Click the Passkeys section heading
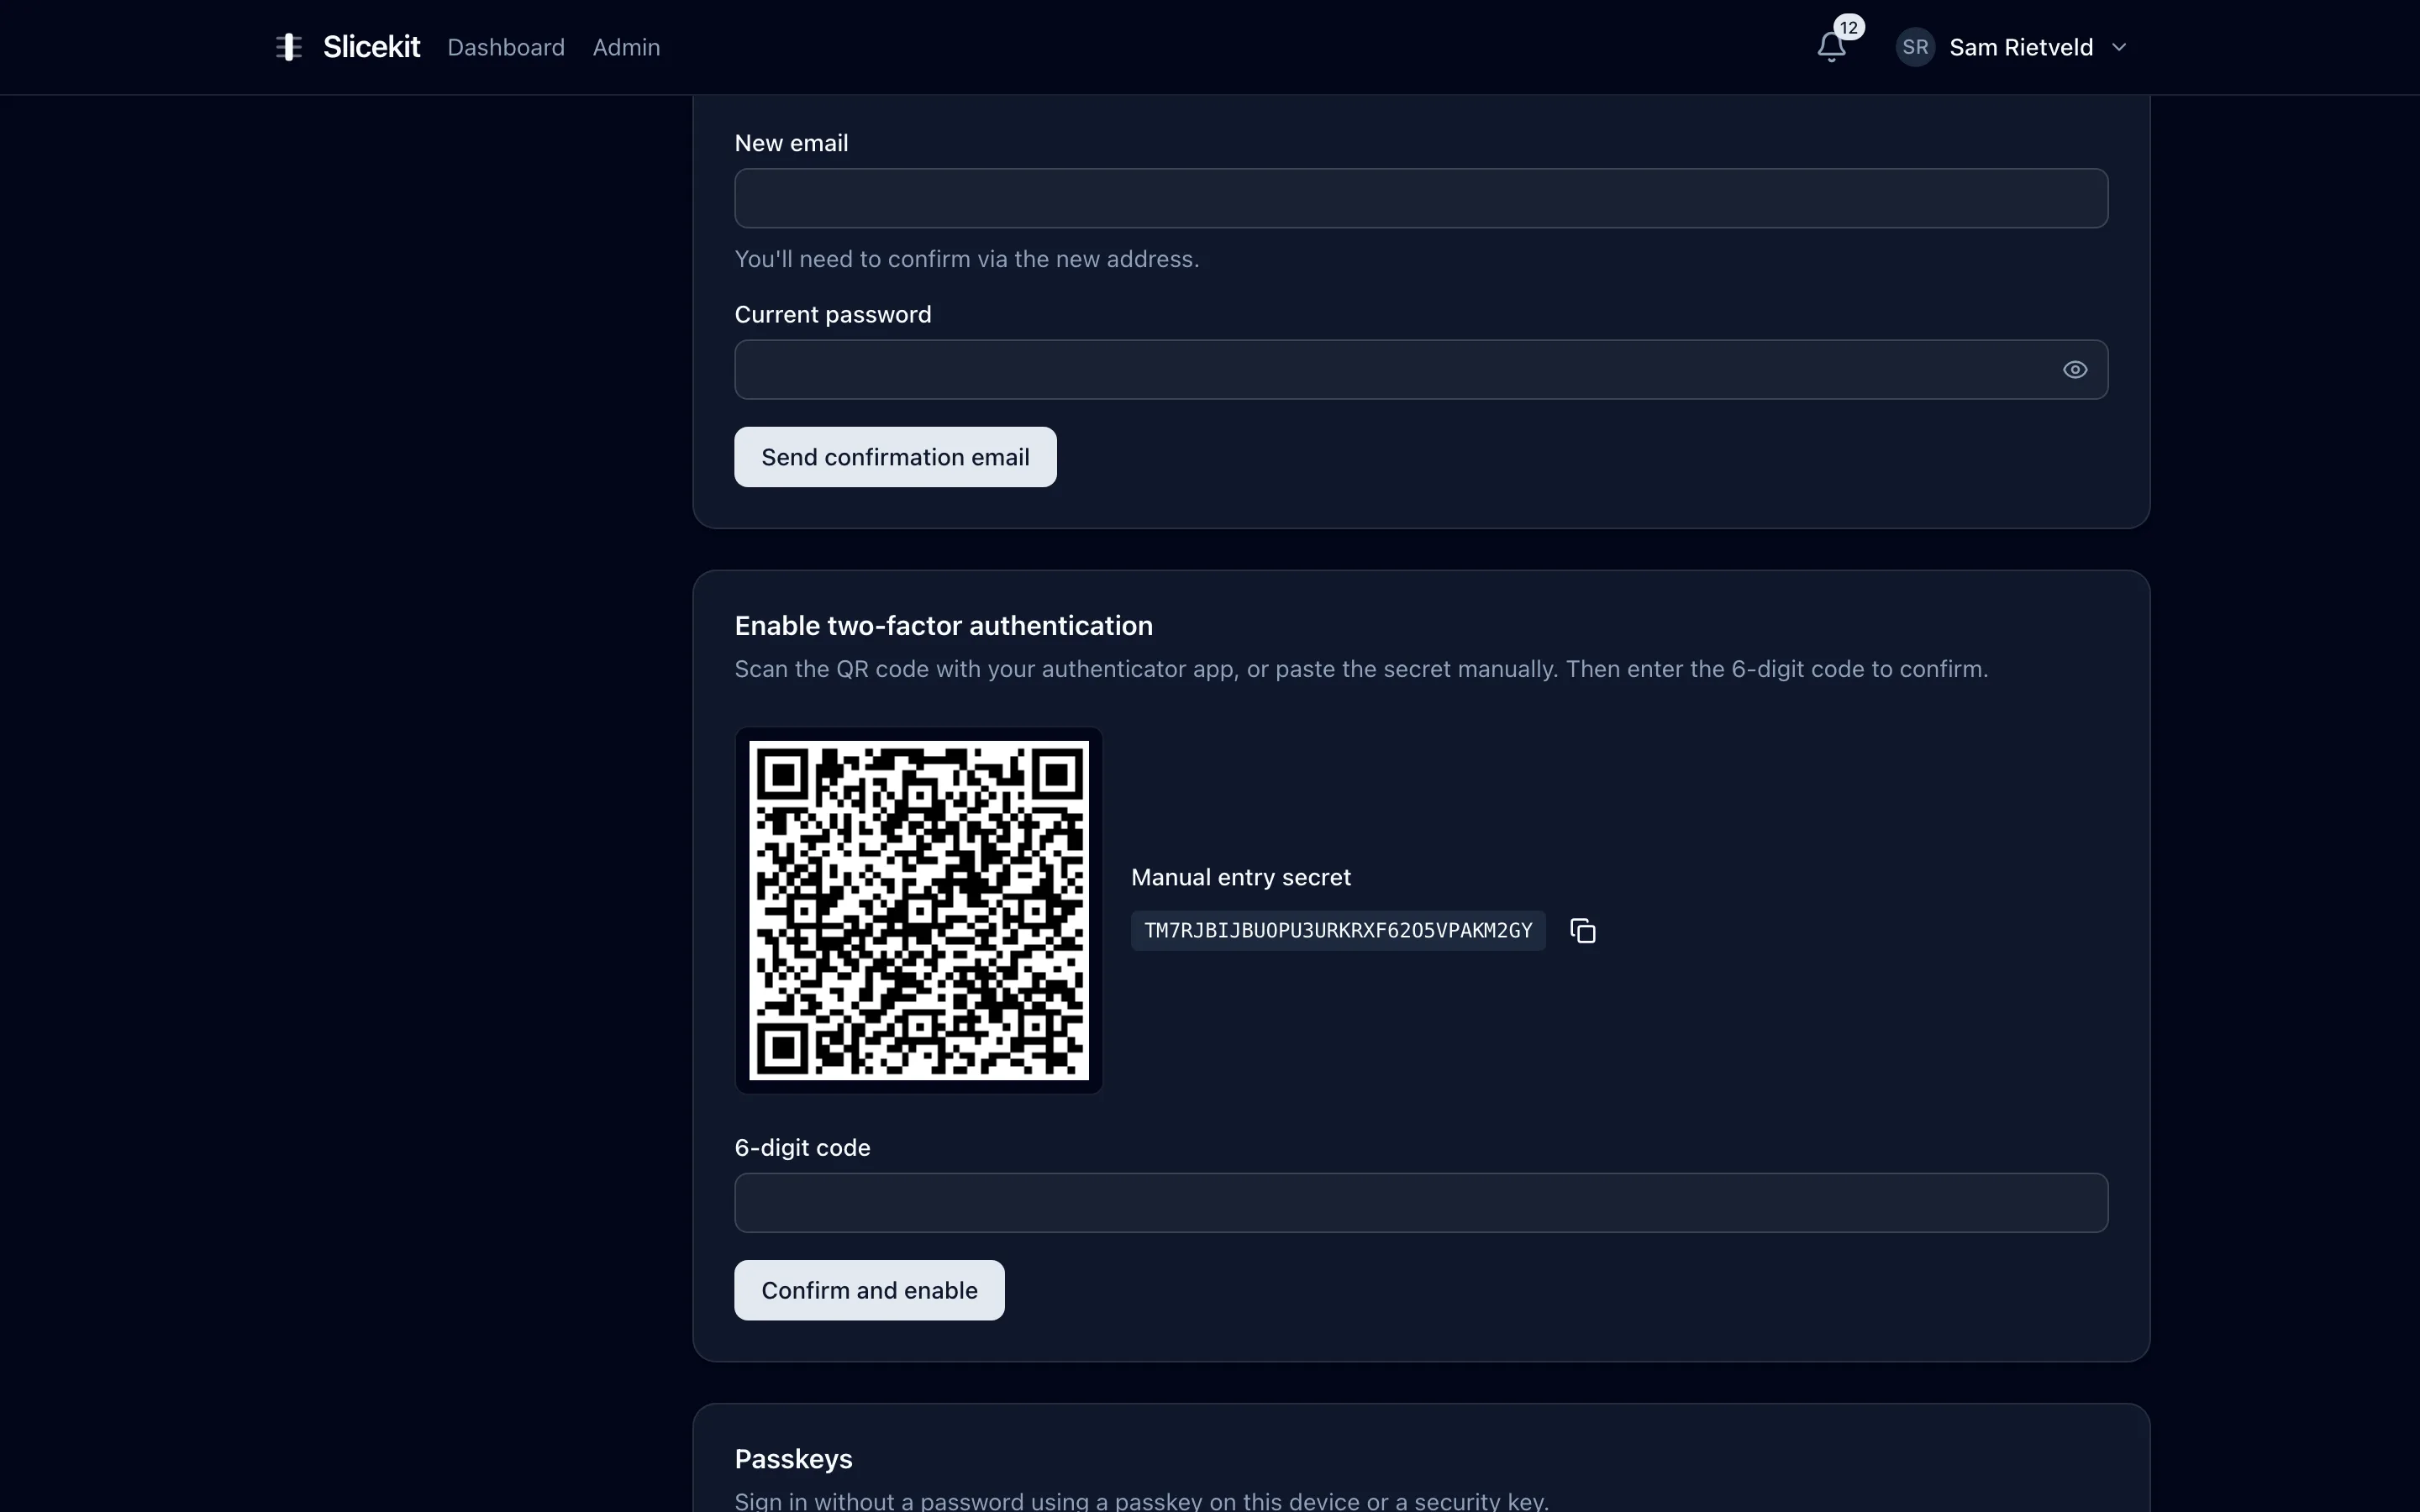Screen dimensions: 2420x1512 pyautogui.click(x=794, y=1459)
